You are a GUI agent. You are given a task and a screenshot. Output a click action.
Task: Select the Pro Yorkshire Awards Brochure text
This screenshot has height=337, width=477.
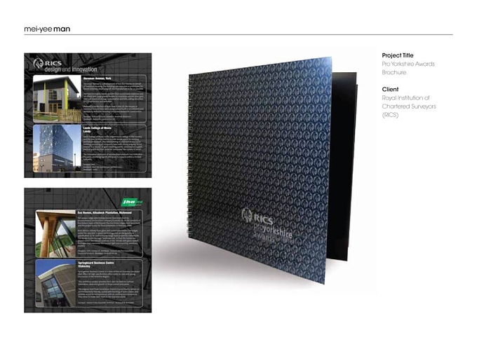(x=408, y=68)
